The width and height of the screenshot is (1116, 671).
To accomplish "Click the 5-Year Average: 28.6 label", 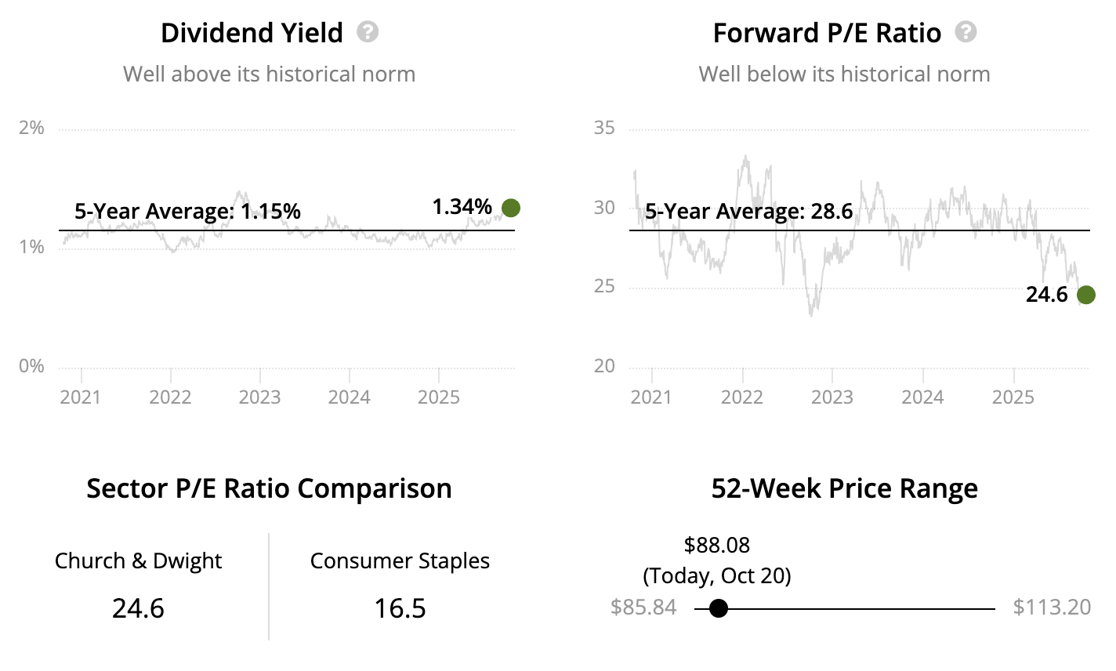I will coord(748,211).
